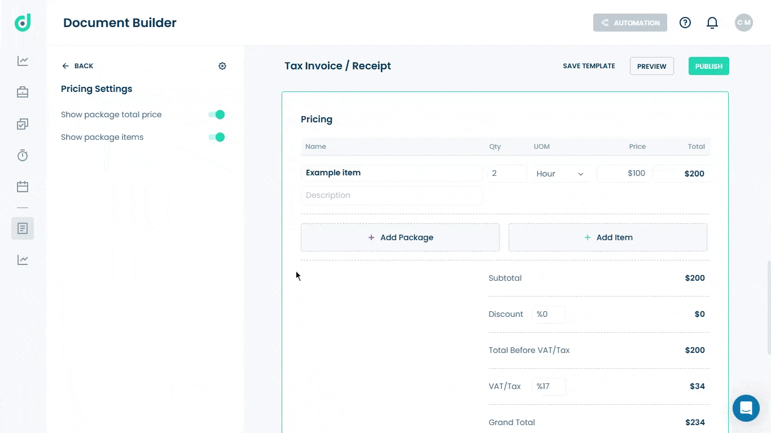Expand the Hour UOM dropdown
Image resolution: width=771 pixels, height=433 pixels.
pyautogui.click(x=560, y=174)
